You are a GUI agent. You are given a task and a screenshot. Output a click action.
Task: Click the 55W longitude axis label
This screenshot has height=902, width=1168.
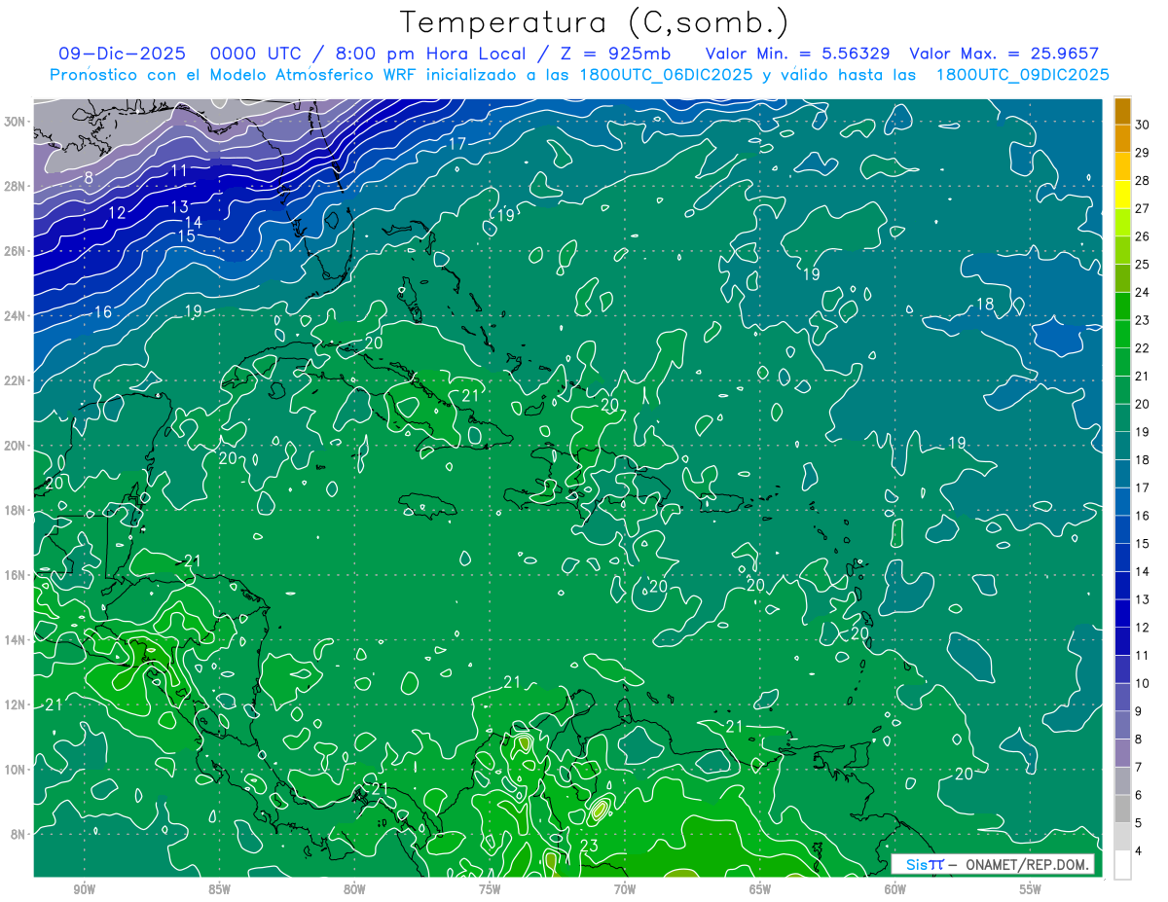click(1031, 889)
